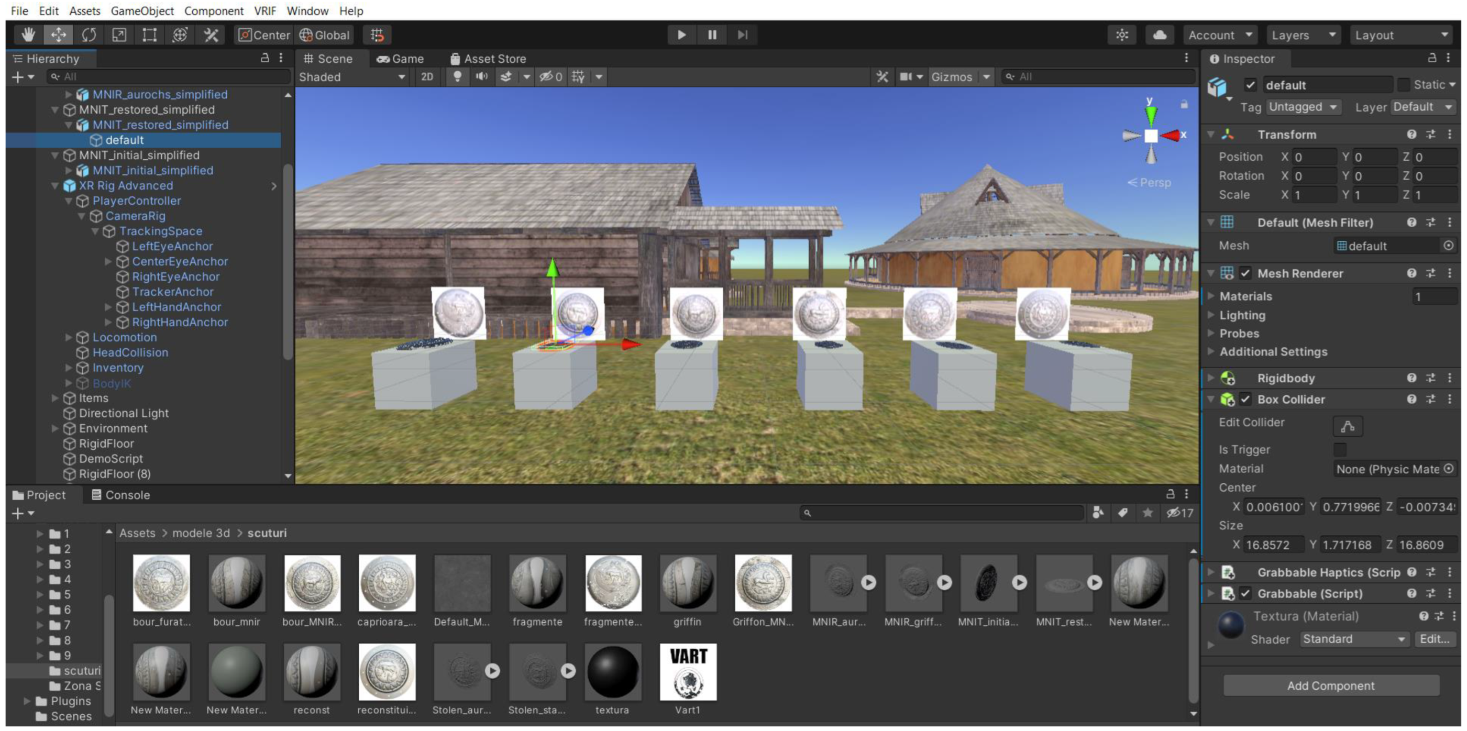Uncheck the Box Collider enabled checkbox

tap(1245, 400)
